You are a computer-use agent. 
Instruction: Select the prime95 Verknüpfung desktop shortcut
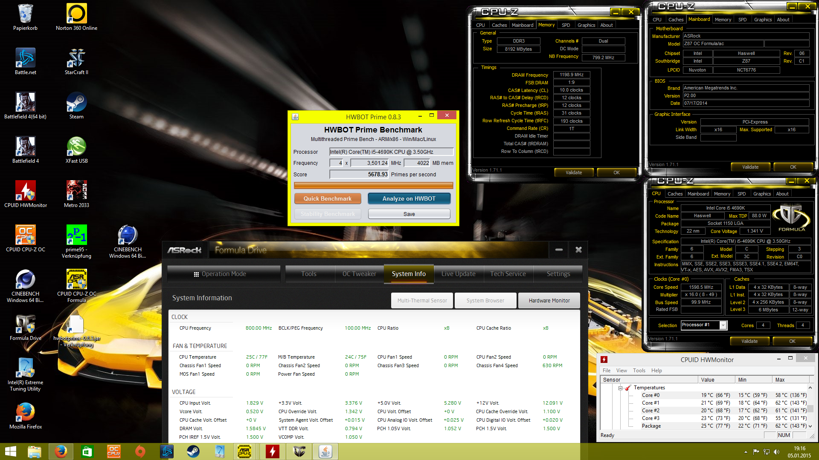[76, 241]
